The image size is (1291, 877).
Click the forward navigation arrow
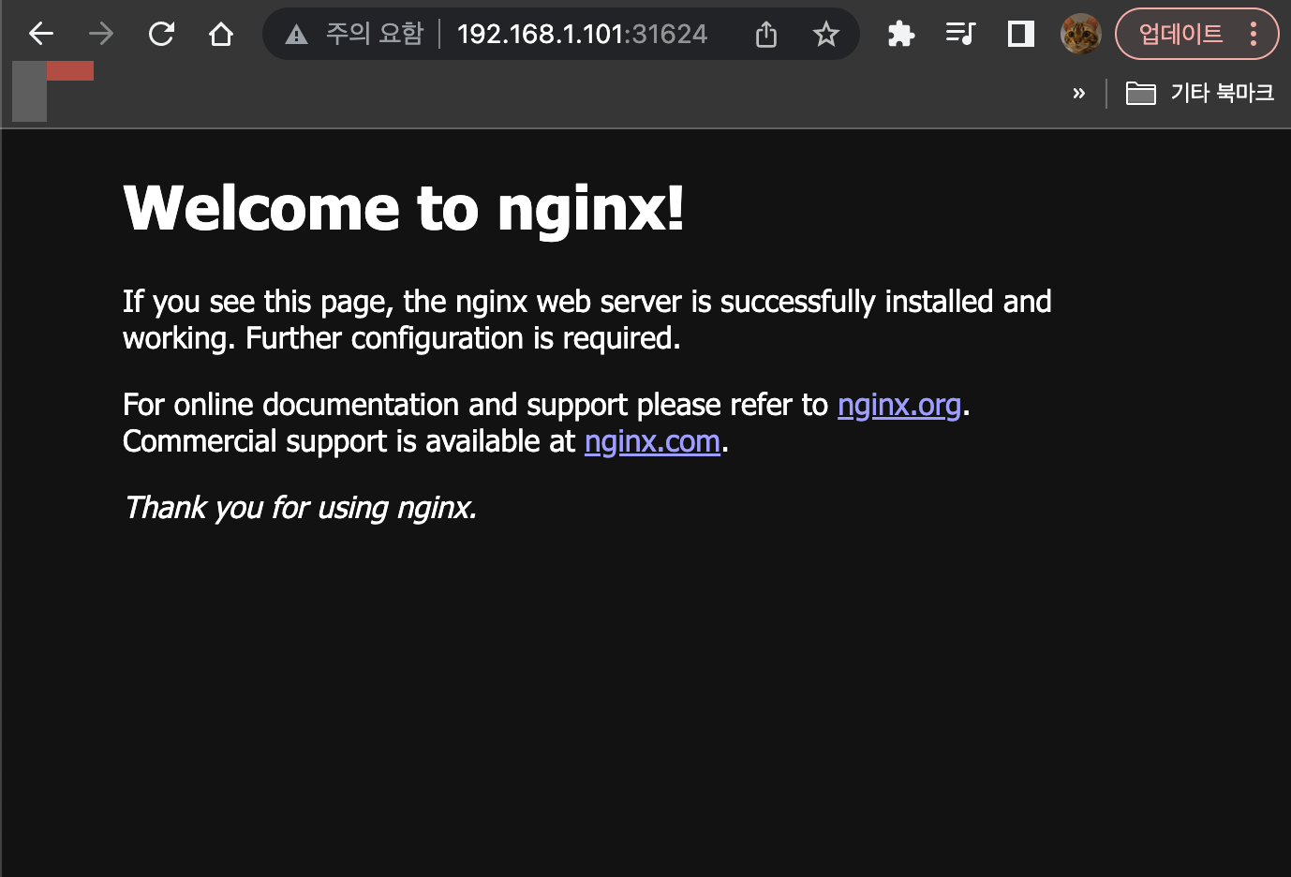pos(101,35)
